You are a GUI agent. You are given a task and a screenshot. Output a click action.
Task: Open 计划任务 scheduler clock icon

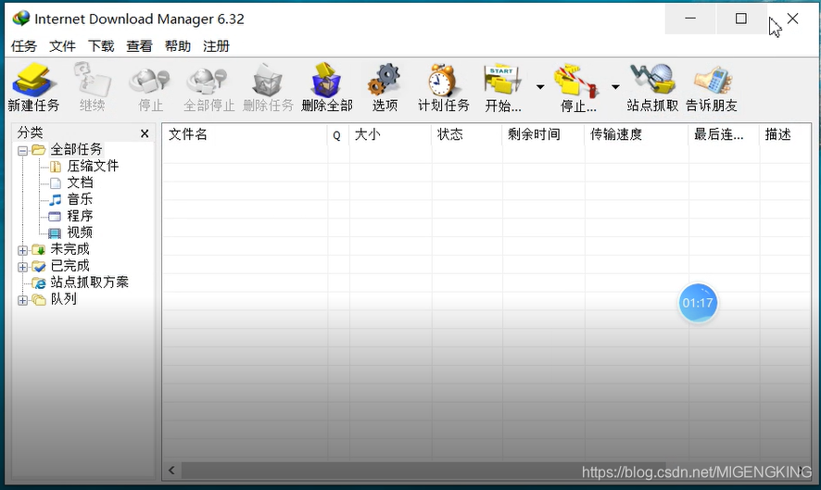[444, 87]
